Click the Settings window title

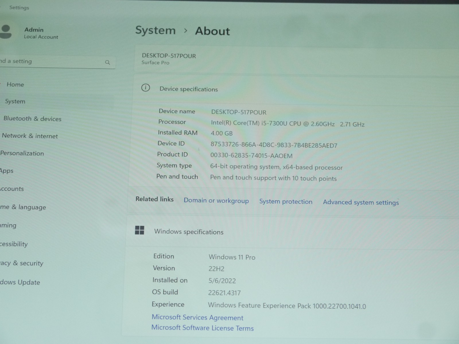pyautogui.click(x=19, y=7)
